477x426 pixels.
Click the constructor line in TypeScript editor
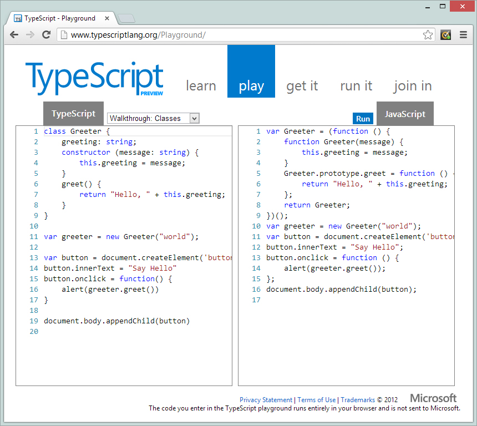(130, 152)
